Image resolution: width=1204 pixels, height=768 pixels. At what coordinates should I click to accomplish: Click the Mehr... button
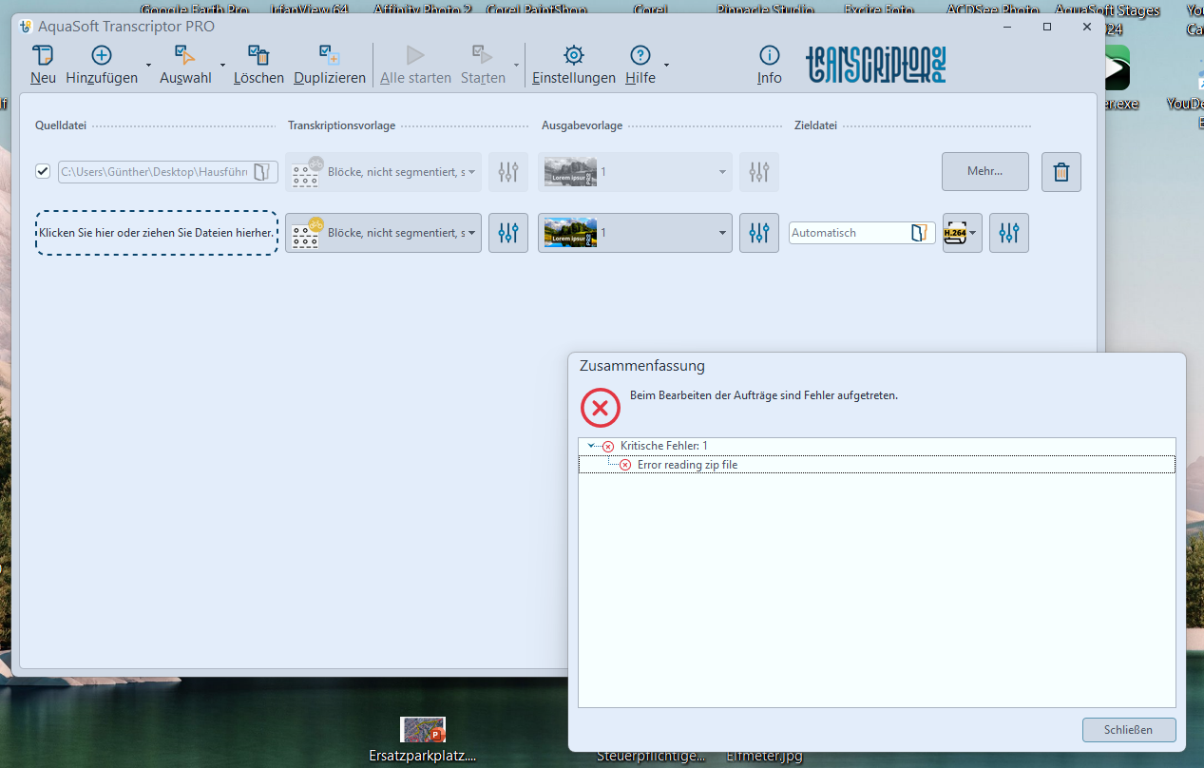(984, 172)
